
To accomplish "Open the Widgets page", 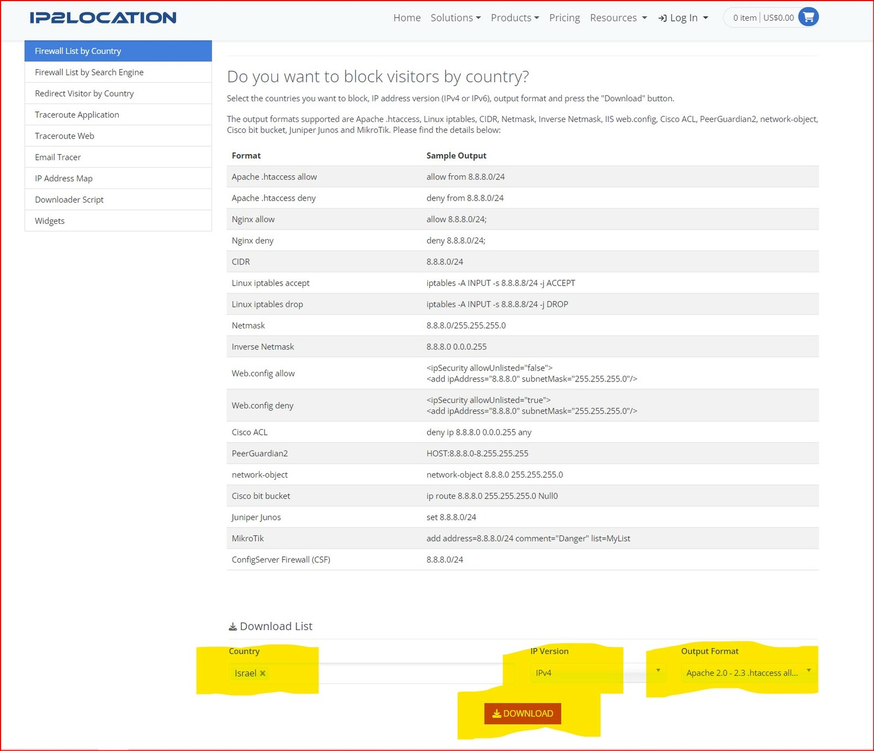I will coord(118,221).
